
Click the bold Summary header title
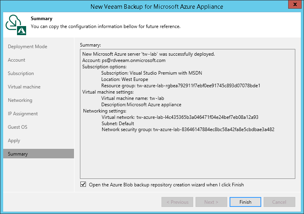[42, 19]
